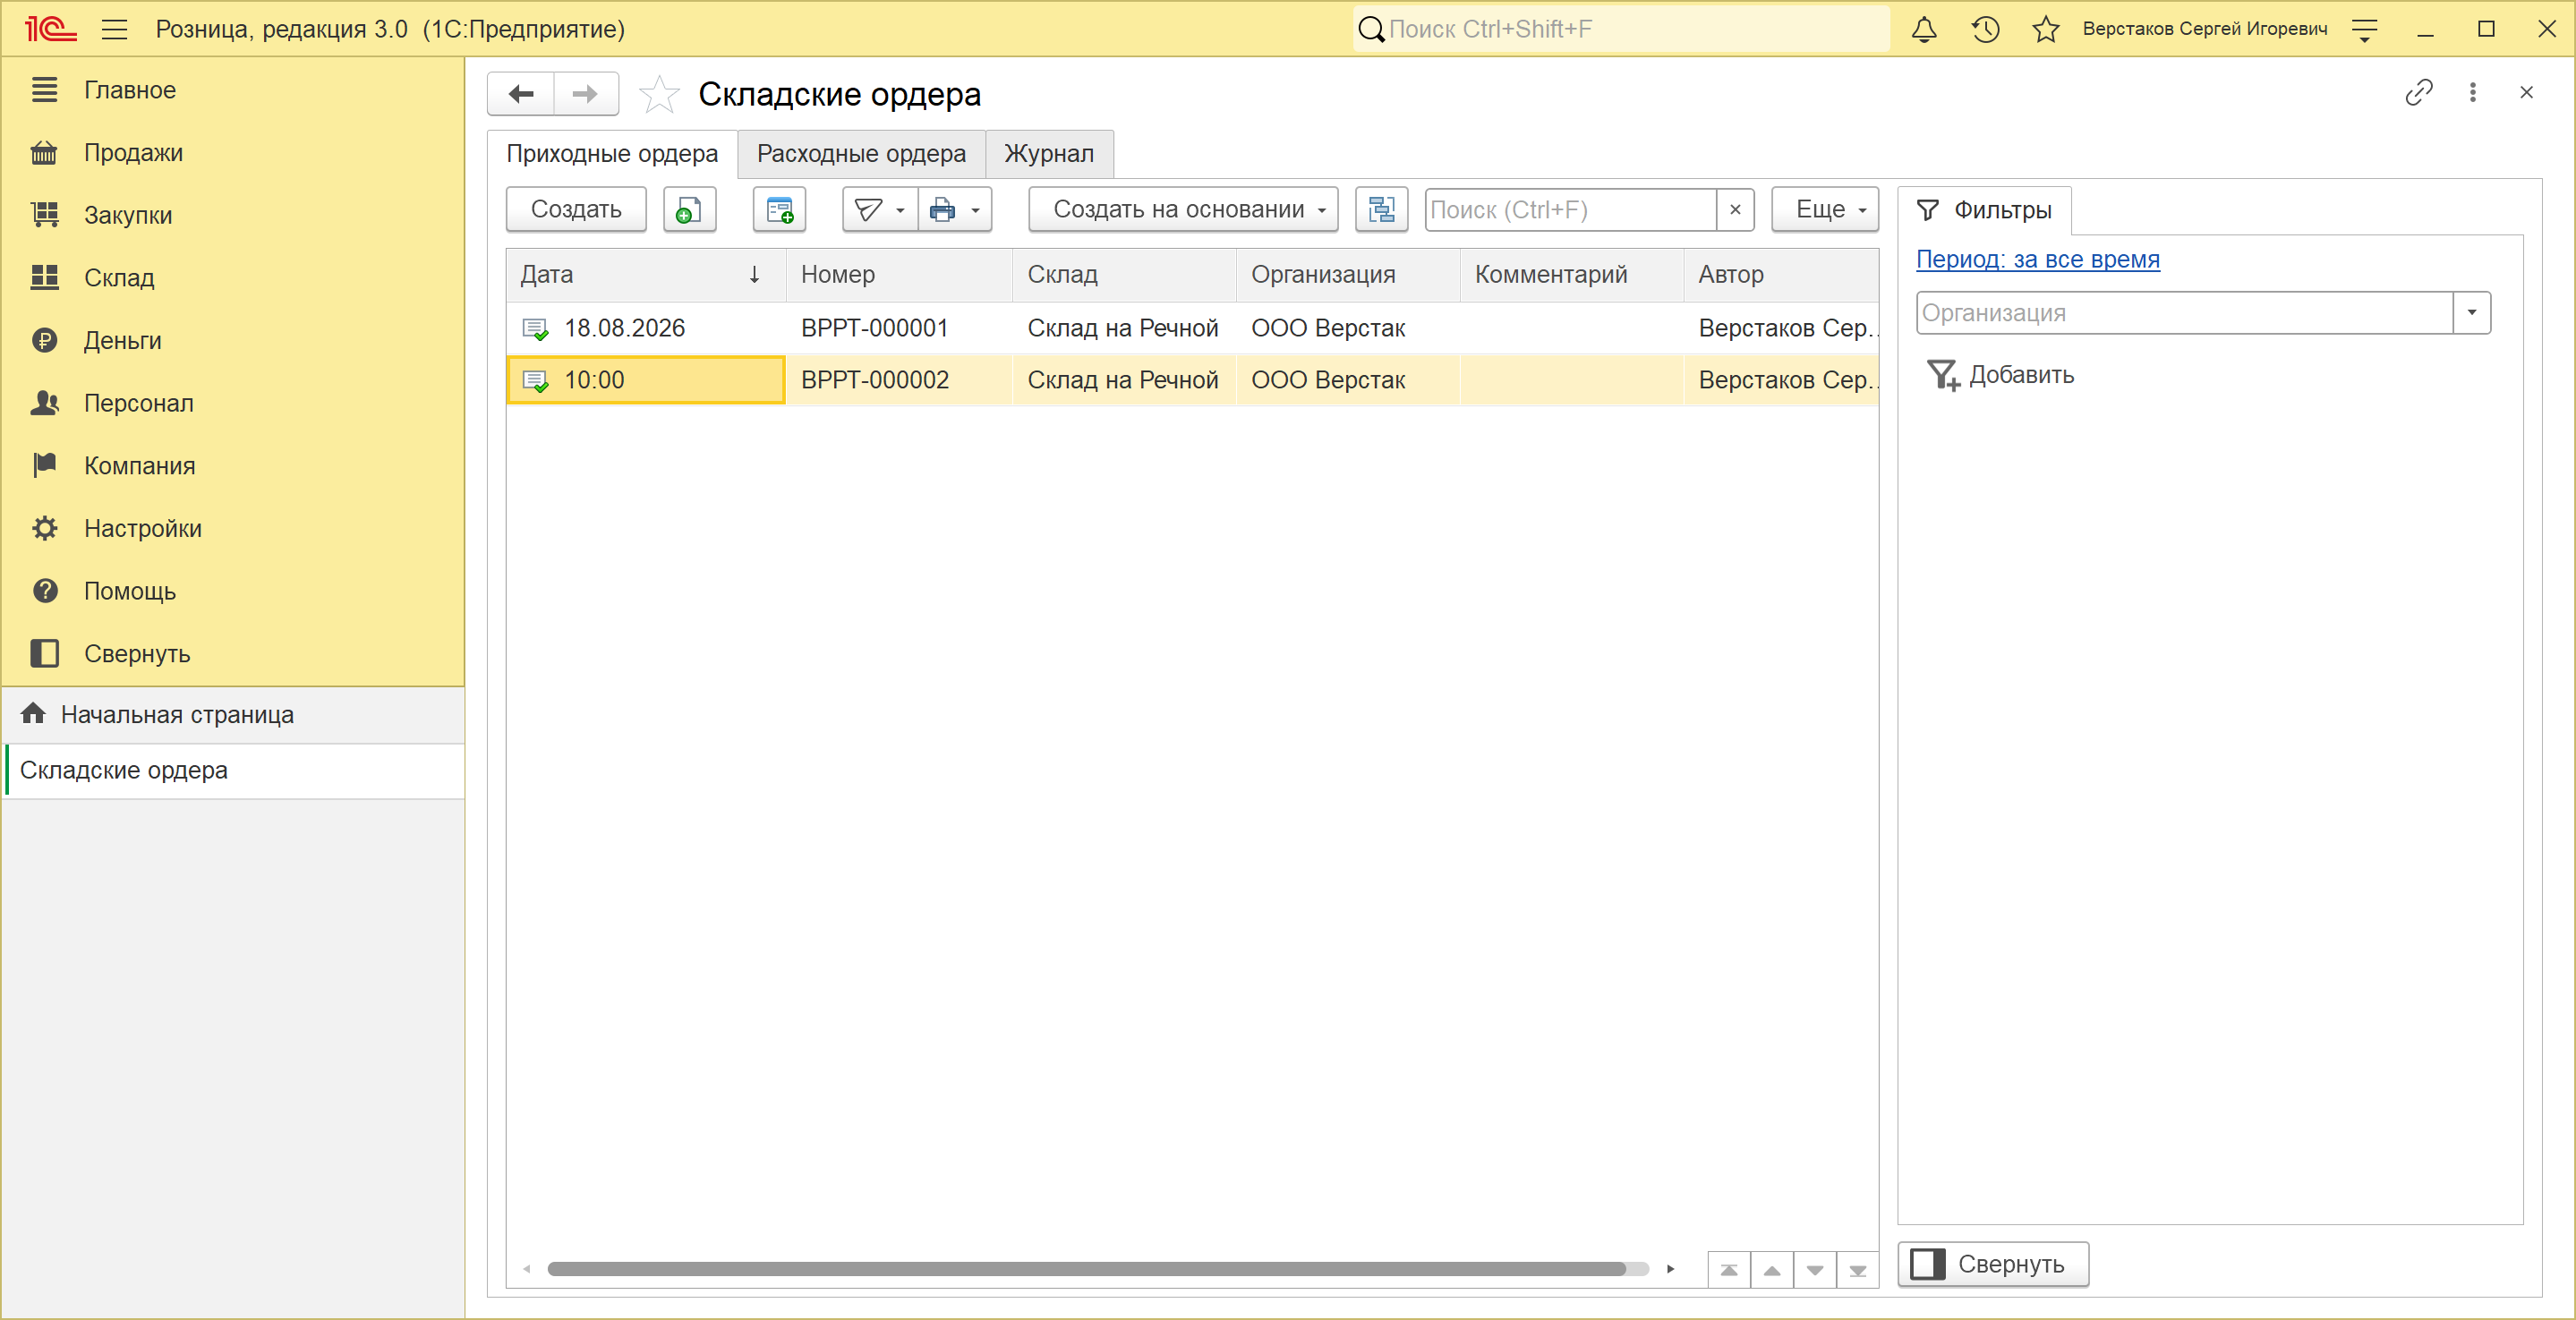
Task: Sort by Автор column header
Action: click(1781, 275)
